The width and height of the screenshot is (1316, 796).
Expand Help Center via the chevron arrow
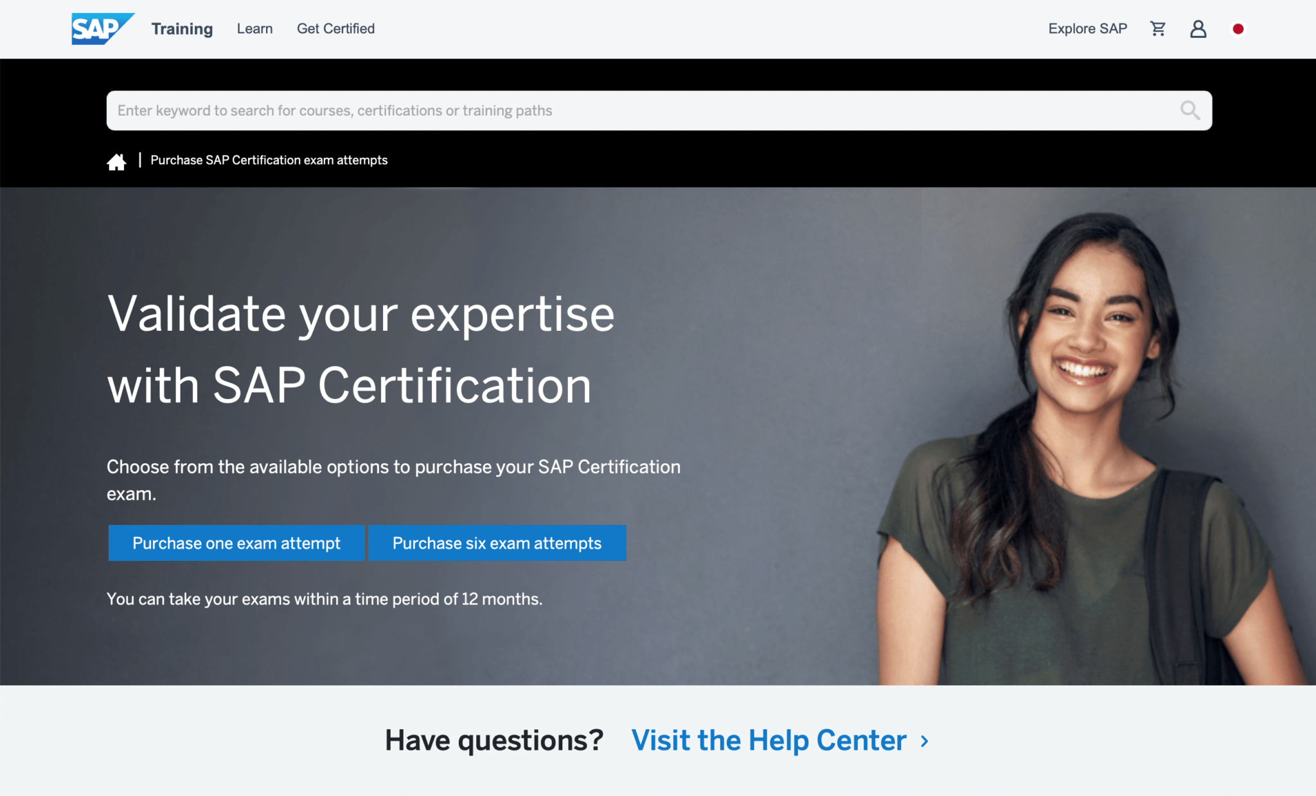[924, 740]
